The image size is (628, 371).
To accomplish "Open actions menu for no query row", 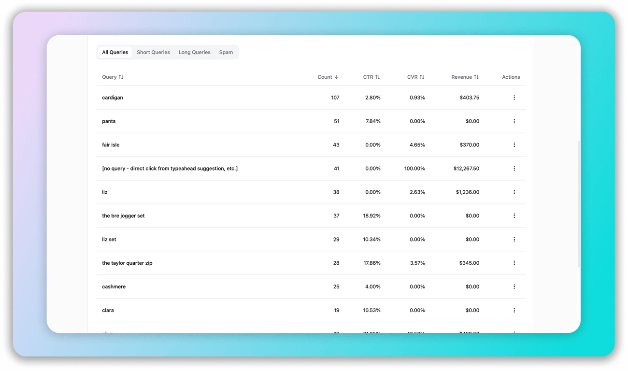I will (514, 169).
